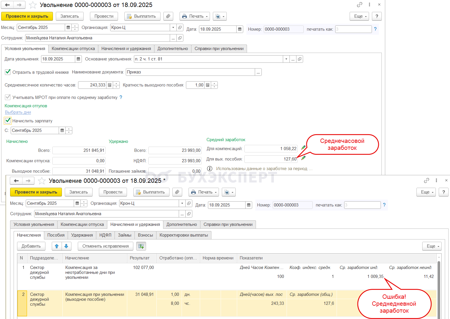Open the send document dropdown in lower window
This screenshot has width=450, height=319.
coord(229,192)
